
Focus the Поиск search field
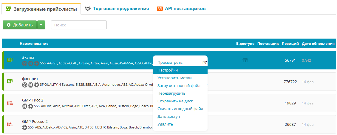tap(79, 25)
